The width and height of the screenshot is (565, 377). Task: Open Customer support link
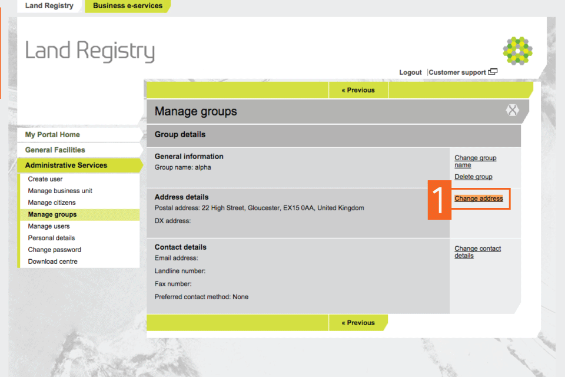coord(457,72)
